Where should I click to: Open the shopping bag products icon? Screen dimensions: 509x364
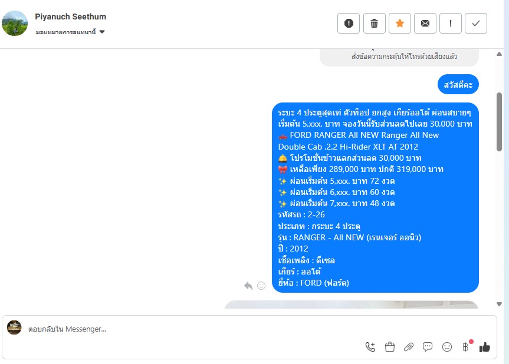tap(389, 347)
